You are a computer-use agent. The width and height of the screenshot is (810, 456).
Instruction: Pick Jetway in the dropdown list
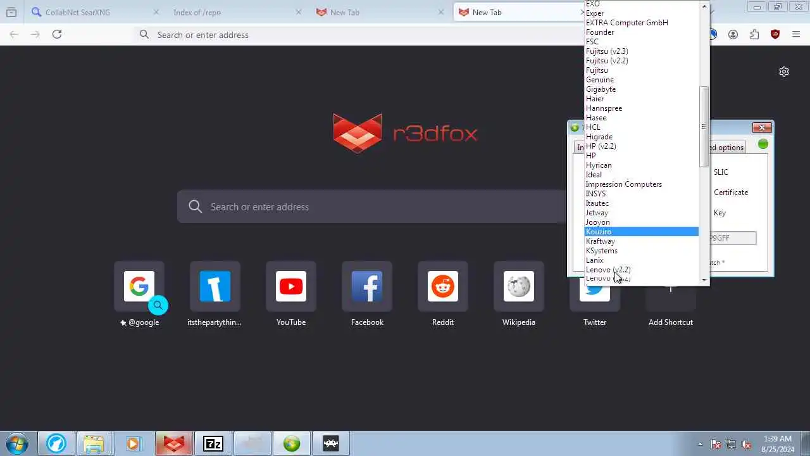[641, 213]
